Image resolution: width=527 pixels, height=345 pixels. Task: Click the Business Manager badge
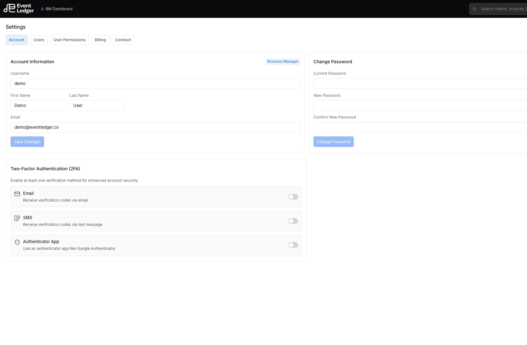pos(283,62)
